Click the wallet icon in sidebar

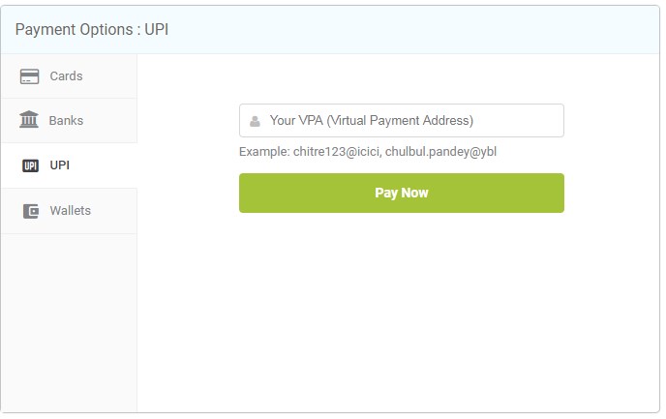[31, 211]
